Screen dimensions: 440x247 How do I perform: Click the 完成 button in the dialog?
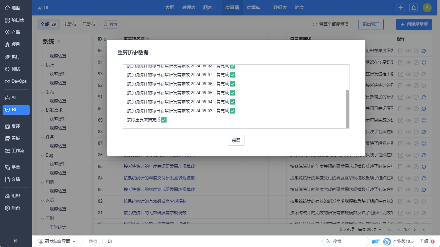click(236, 140)
